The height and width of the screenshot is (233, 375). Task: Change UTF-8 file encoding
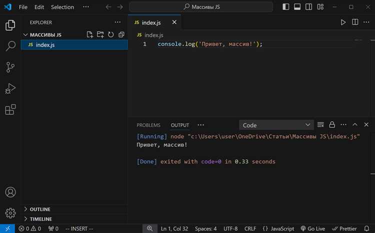click(230, 228)
